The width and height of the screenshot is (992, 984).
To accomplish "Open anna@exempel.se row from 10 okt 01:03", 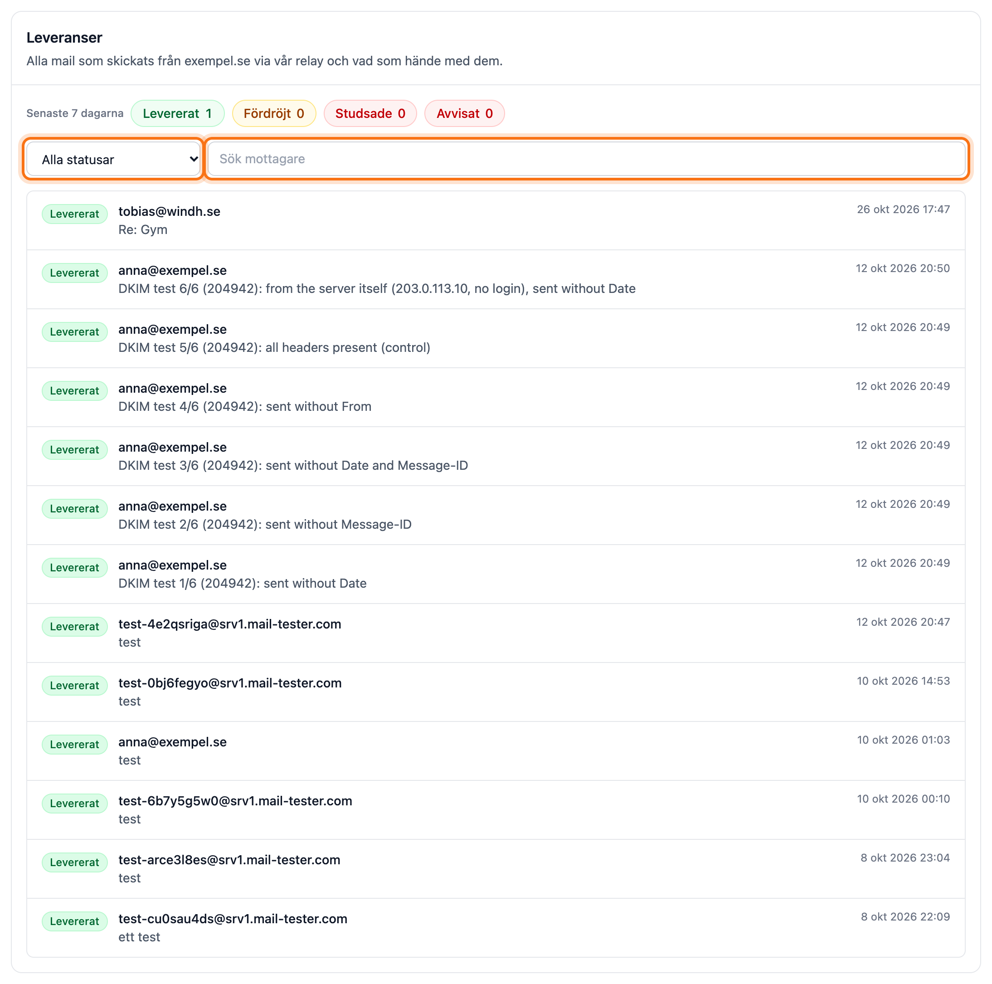I will coord(496,751).
